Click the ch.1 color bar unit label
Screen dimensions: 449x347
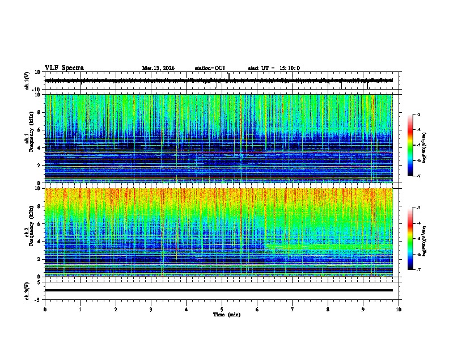click(425, 148)
